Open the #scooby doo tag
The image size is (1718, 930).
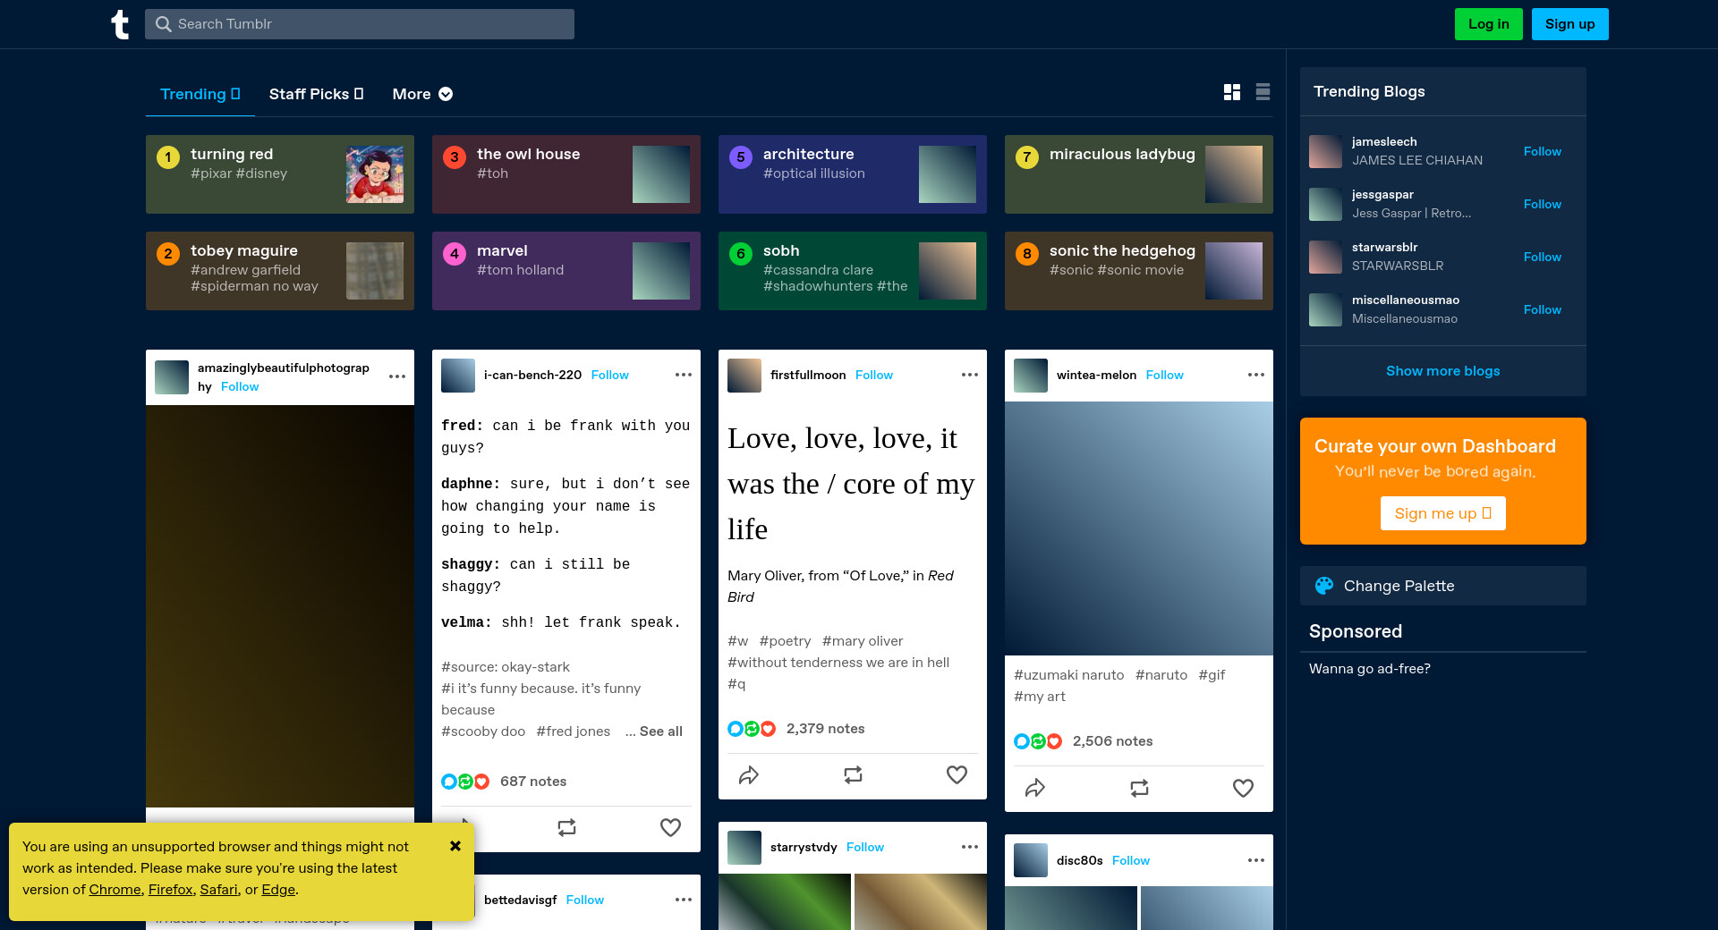click(x=483, y=731)
